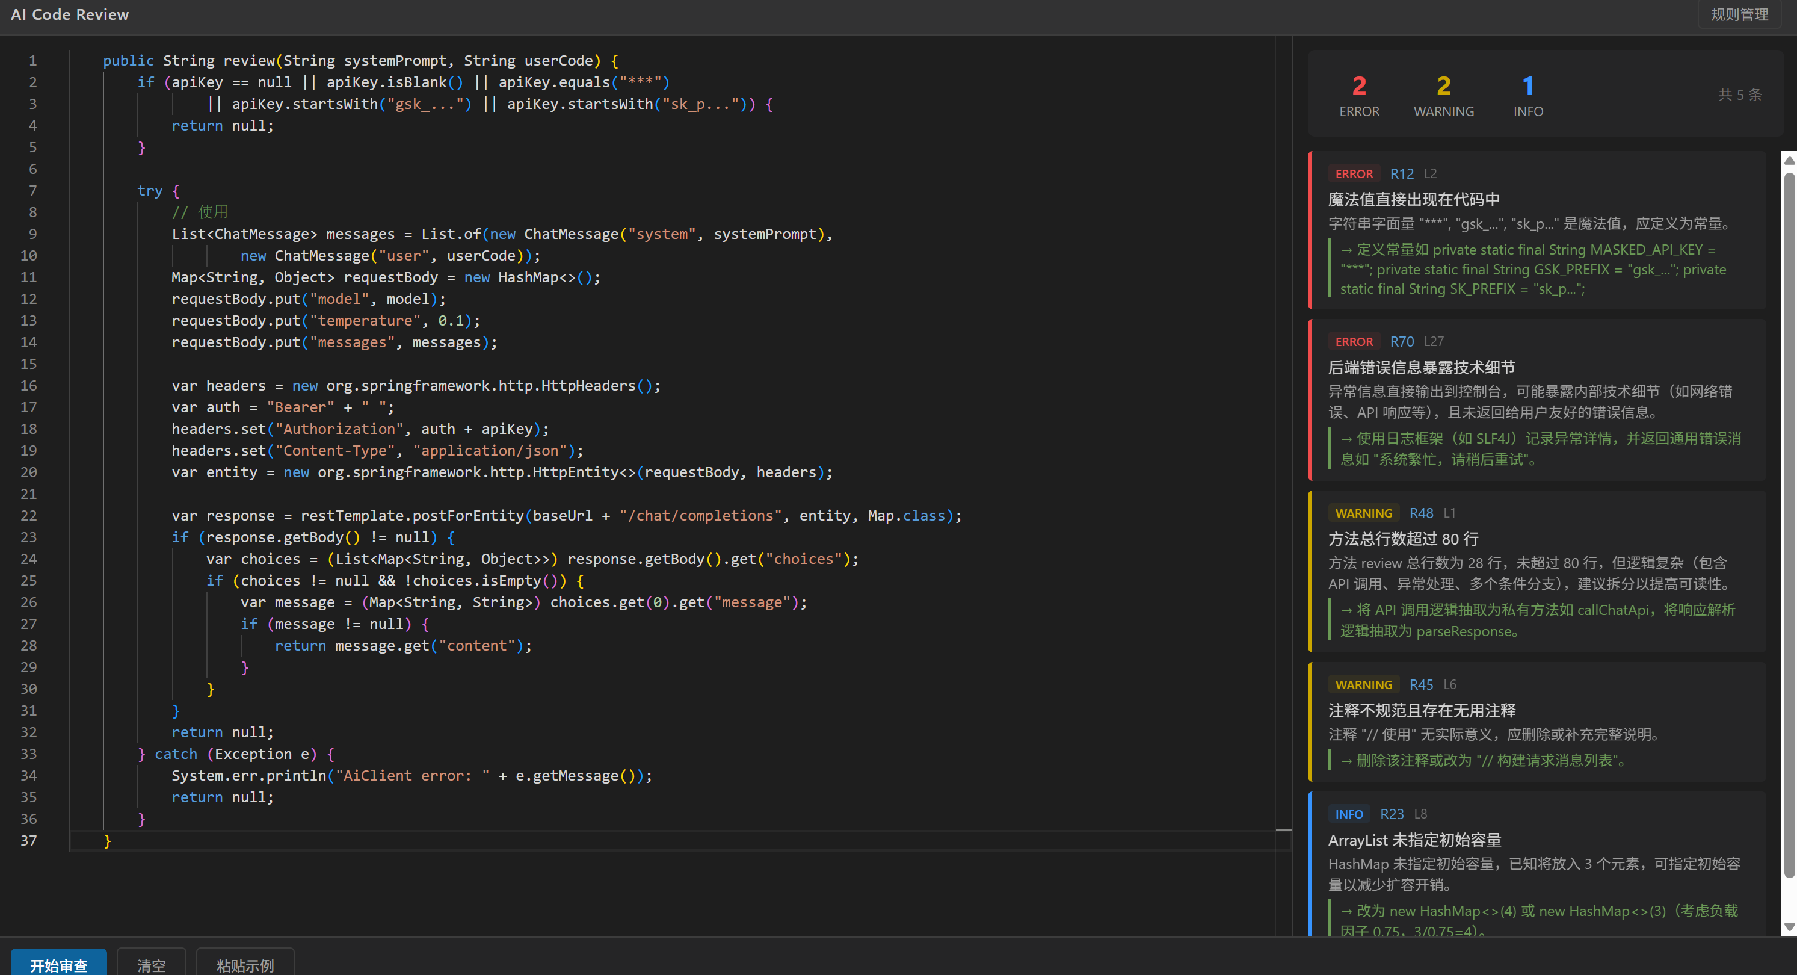
Task: Click rule ID R23 label
Action: (1392, 814)
